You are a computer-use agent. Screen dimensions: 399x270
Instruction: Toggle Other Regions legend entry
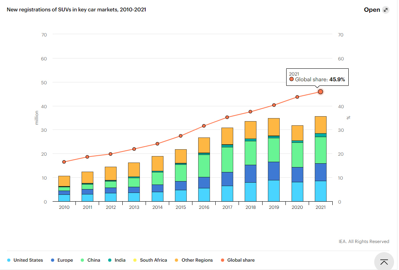pos(194,260)
